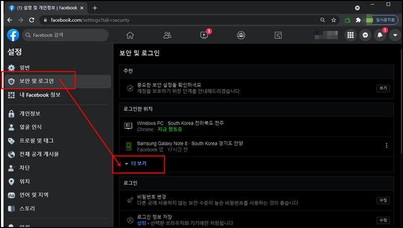Click the globe icon beside 전체 공개 게시물
The width and height of the screenshot is (403, 228).
coord(11,155)
